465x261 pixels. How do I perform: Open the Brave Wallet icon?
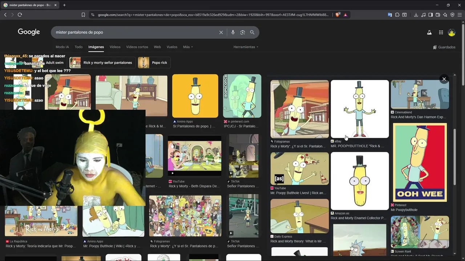pyautogui.click(x=438, y=15)
